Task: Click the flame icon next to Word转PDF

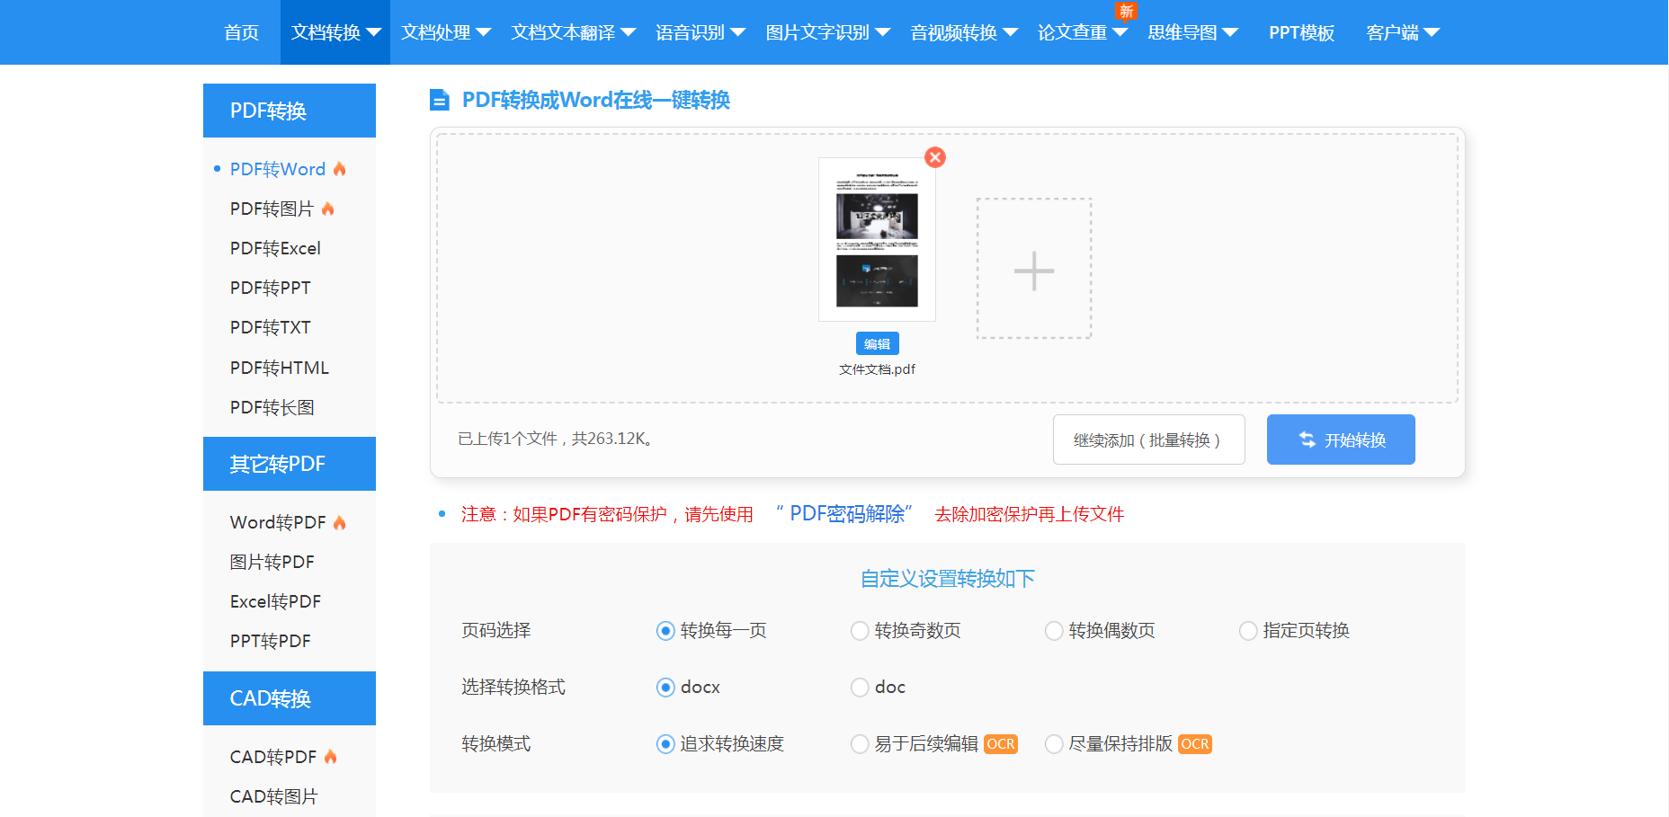Action: (x=339, y=522)
